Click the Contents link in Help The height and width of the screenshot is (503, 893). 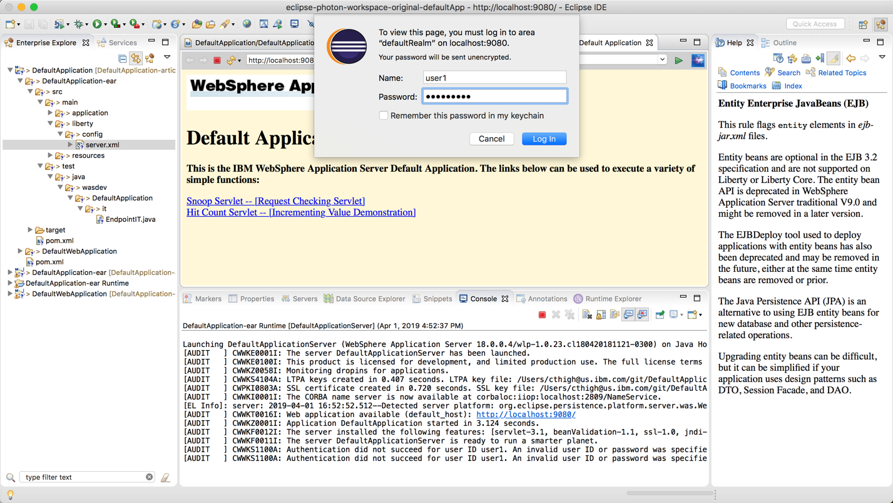click(x=745, y=73)
